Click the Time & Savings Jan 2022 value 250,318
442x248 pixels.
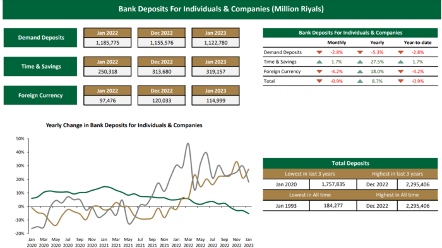(107, 72)
